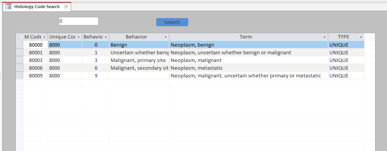This screenshot has width=387, height=151.
Task: Click the Malignant, primary site cell
Action: 139,60
